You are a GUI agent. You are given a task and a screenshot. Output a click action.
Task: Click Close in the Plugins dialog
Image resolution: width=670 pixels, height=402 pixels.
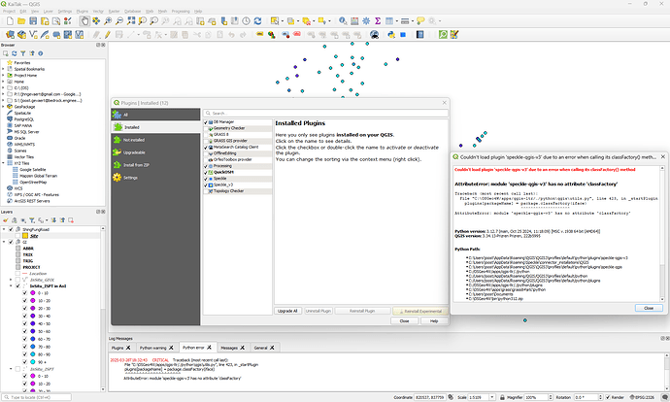point(404,320)
